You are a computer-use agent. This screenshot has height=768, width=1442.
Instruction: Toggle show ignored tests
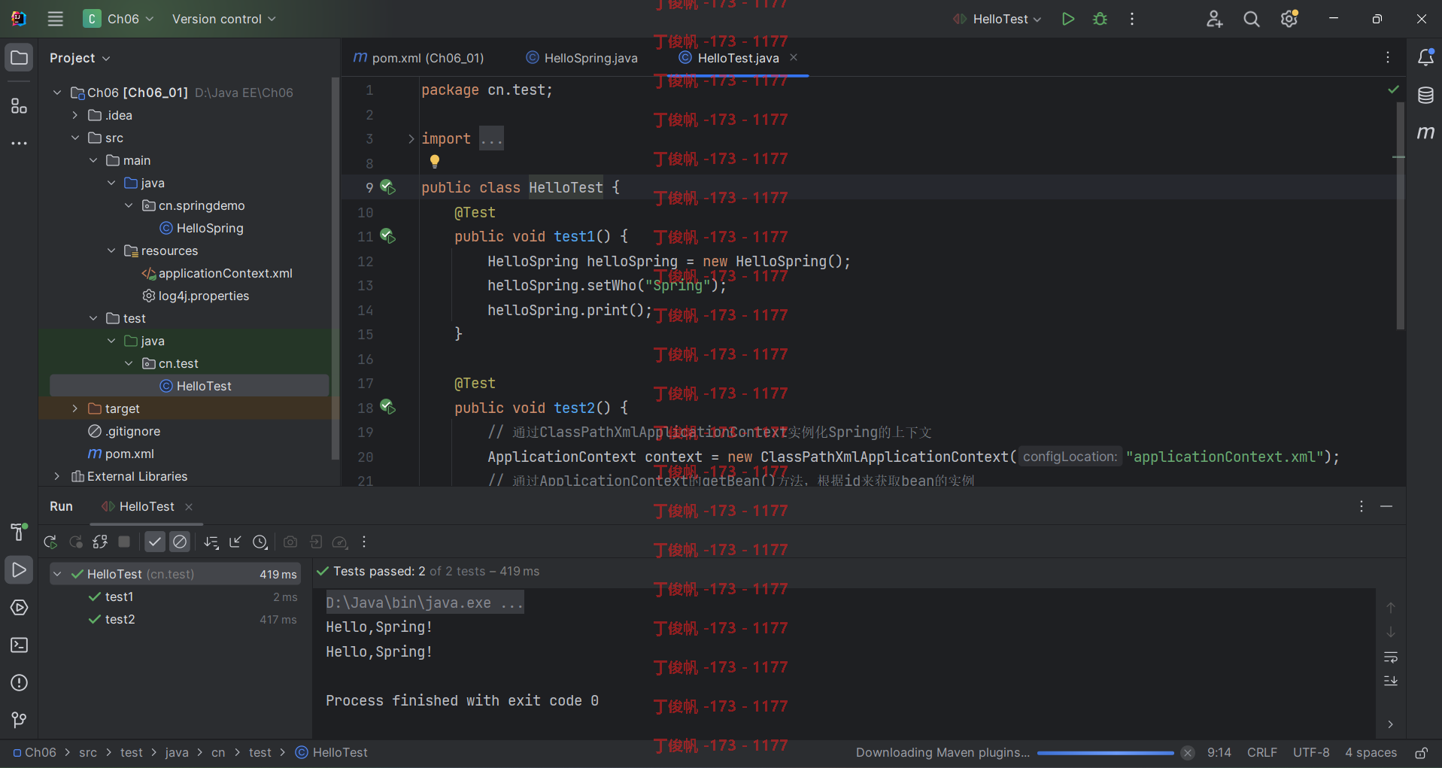[x=180, y=542]
